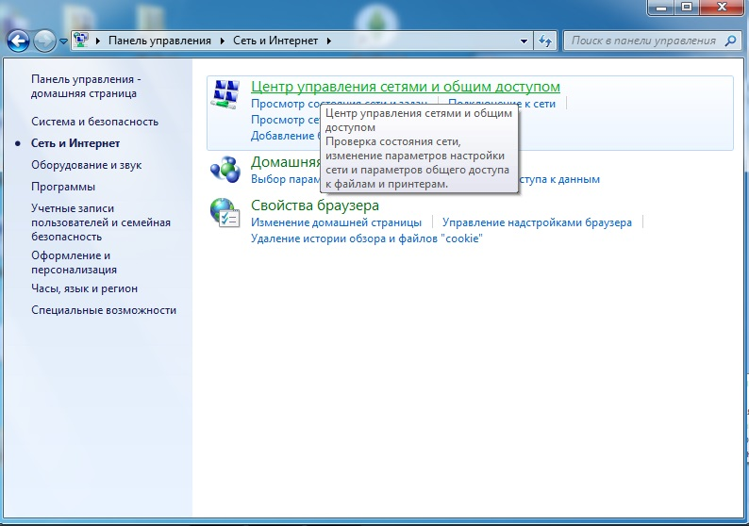This screenshot has height=526, width=749.
Task: Click Изменение домашней страницы link
Action: 336,222
